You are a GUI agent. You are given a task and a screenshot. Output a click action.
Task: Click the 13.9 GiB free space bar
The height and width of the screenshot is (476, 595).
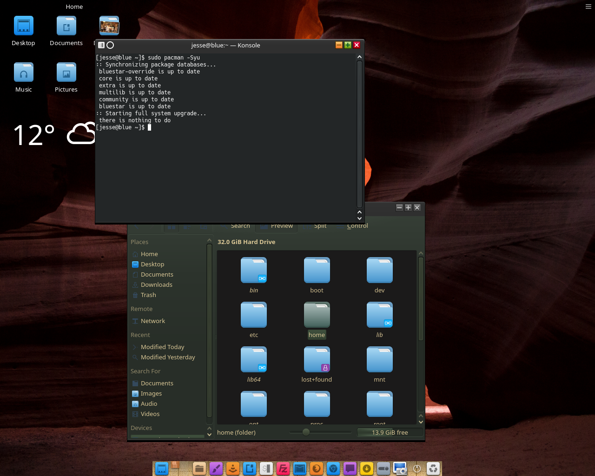coord(390,432)
